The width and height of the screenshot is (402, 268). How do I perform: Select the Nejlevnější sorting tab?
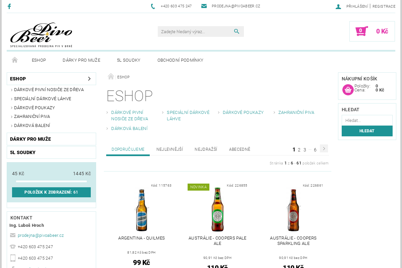click(x=170, y=149)
